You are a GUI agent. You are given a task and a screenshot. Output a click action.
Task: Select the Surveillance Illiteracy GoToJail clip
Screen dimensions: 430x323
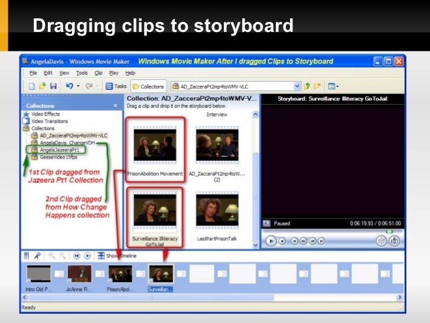point(155,210)
